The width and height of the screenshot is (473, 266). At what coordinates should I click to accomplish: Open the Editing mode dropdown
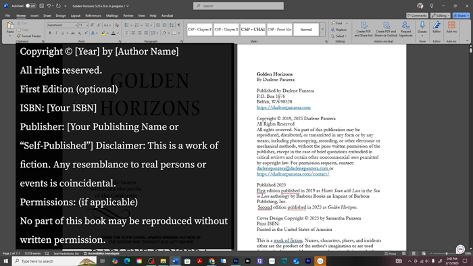[x=441, y=16]
